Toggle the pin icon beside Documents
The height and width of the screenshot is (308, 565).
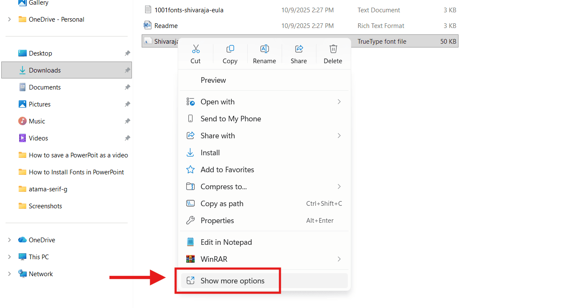127,87
